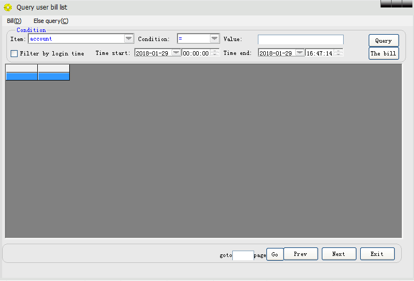The width and height of the screenshot is (414, 281).
Task: Decrease Time start time with down spinner
Action: pyautogui.click(x=215, y=54)
